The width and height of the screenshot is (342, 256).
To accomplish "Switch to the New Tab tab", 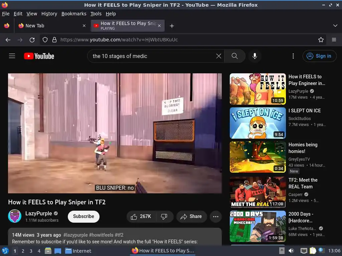I will pos(51,26).
